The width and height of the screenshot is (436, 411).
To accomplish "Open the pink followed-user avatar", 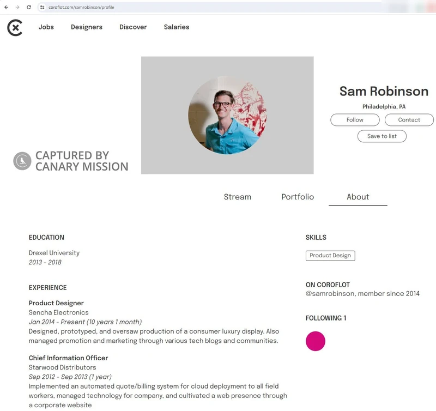I will coord(316,341).
